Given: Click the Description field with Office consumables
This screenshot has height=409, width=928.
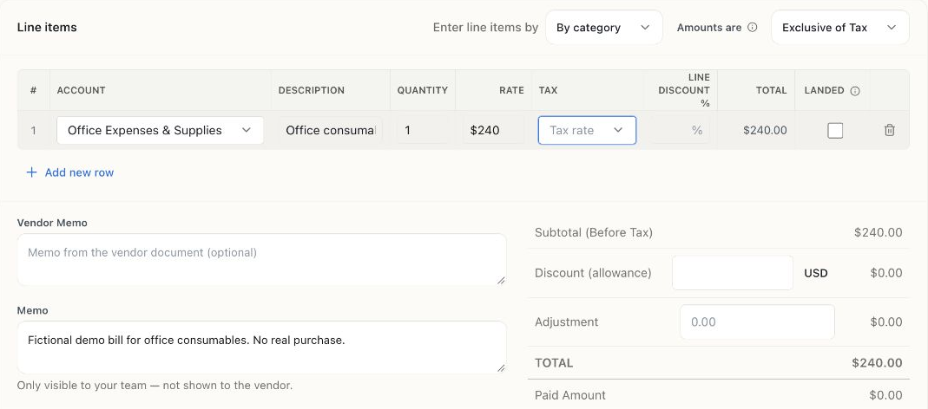Looking at the screenshot, I should pos(331,130).
